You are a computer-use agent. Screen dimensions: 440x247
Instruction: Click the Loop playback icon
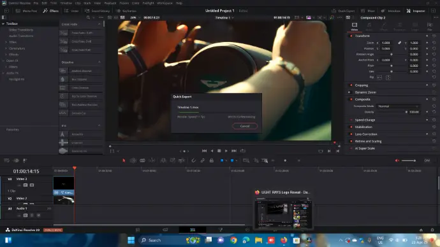coord(243,151)
